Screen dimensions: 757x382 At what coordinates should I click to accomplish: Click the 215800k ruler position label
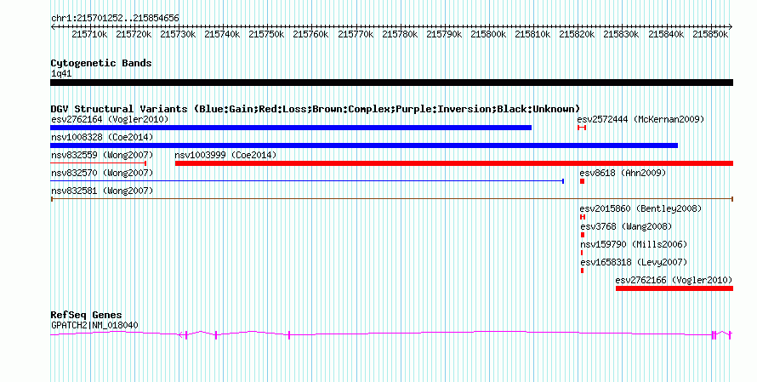[x=488, y=34]
